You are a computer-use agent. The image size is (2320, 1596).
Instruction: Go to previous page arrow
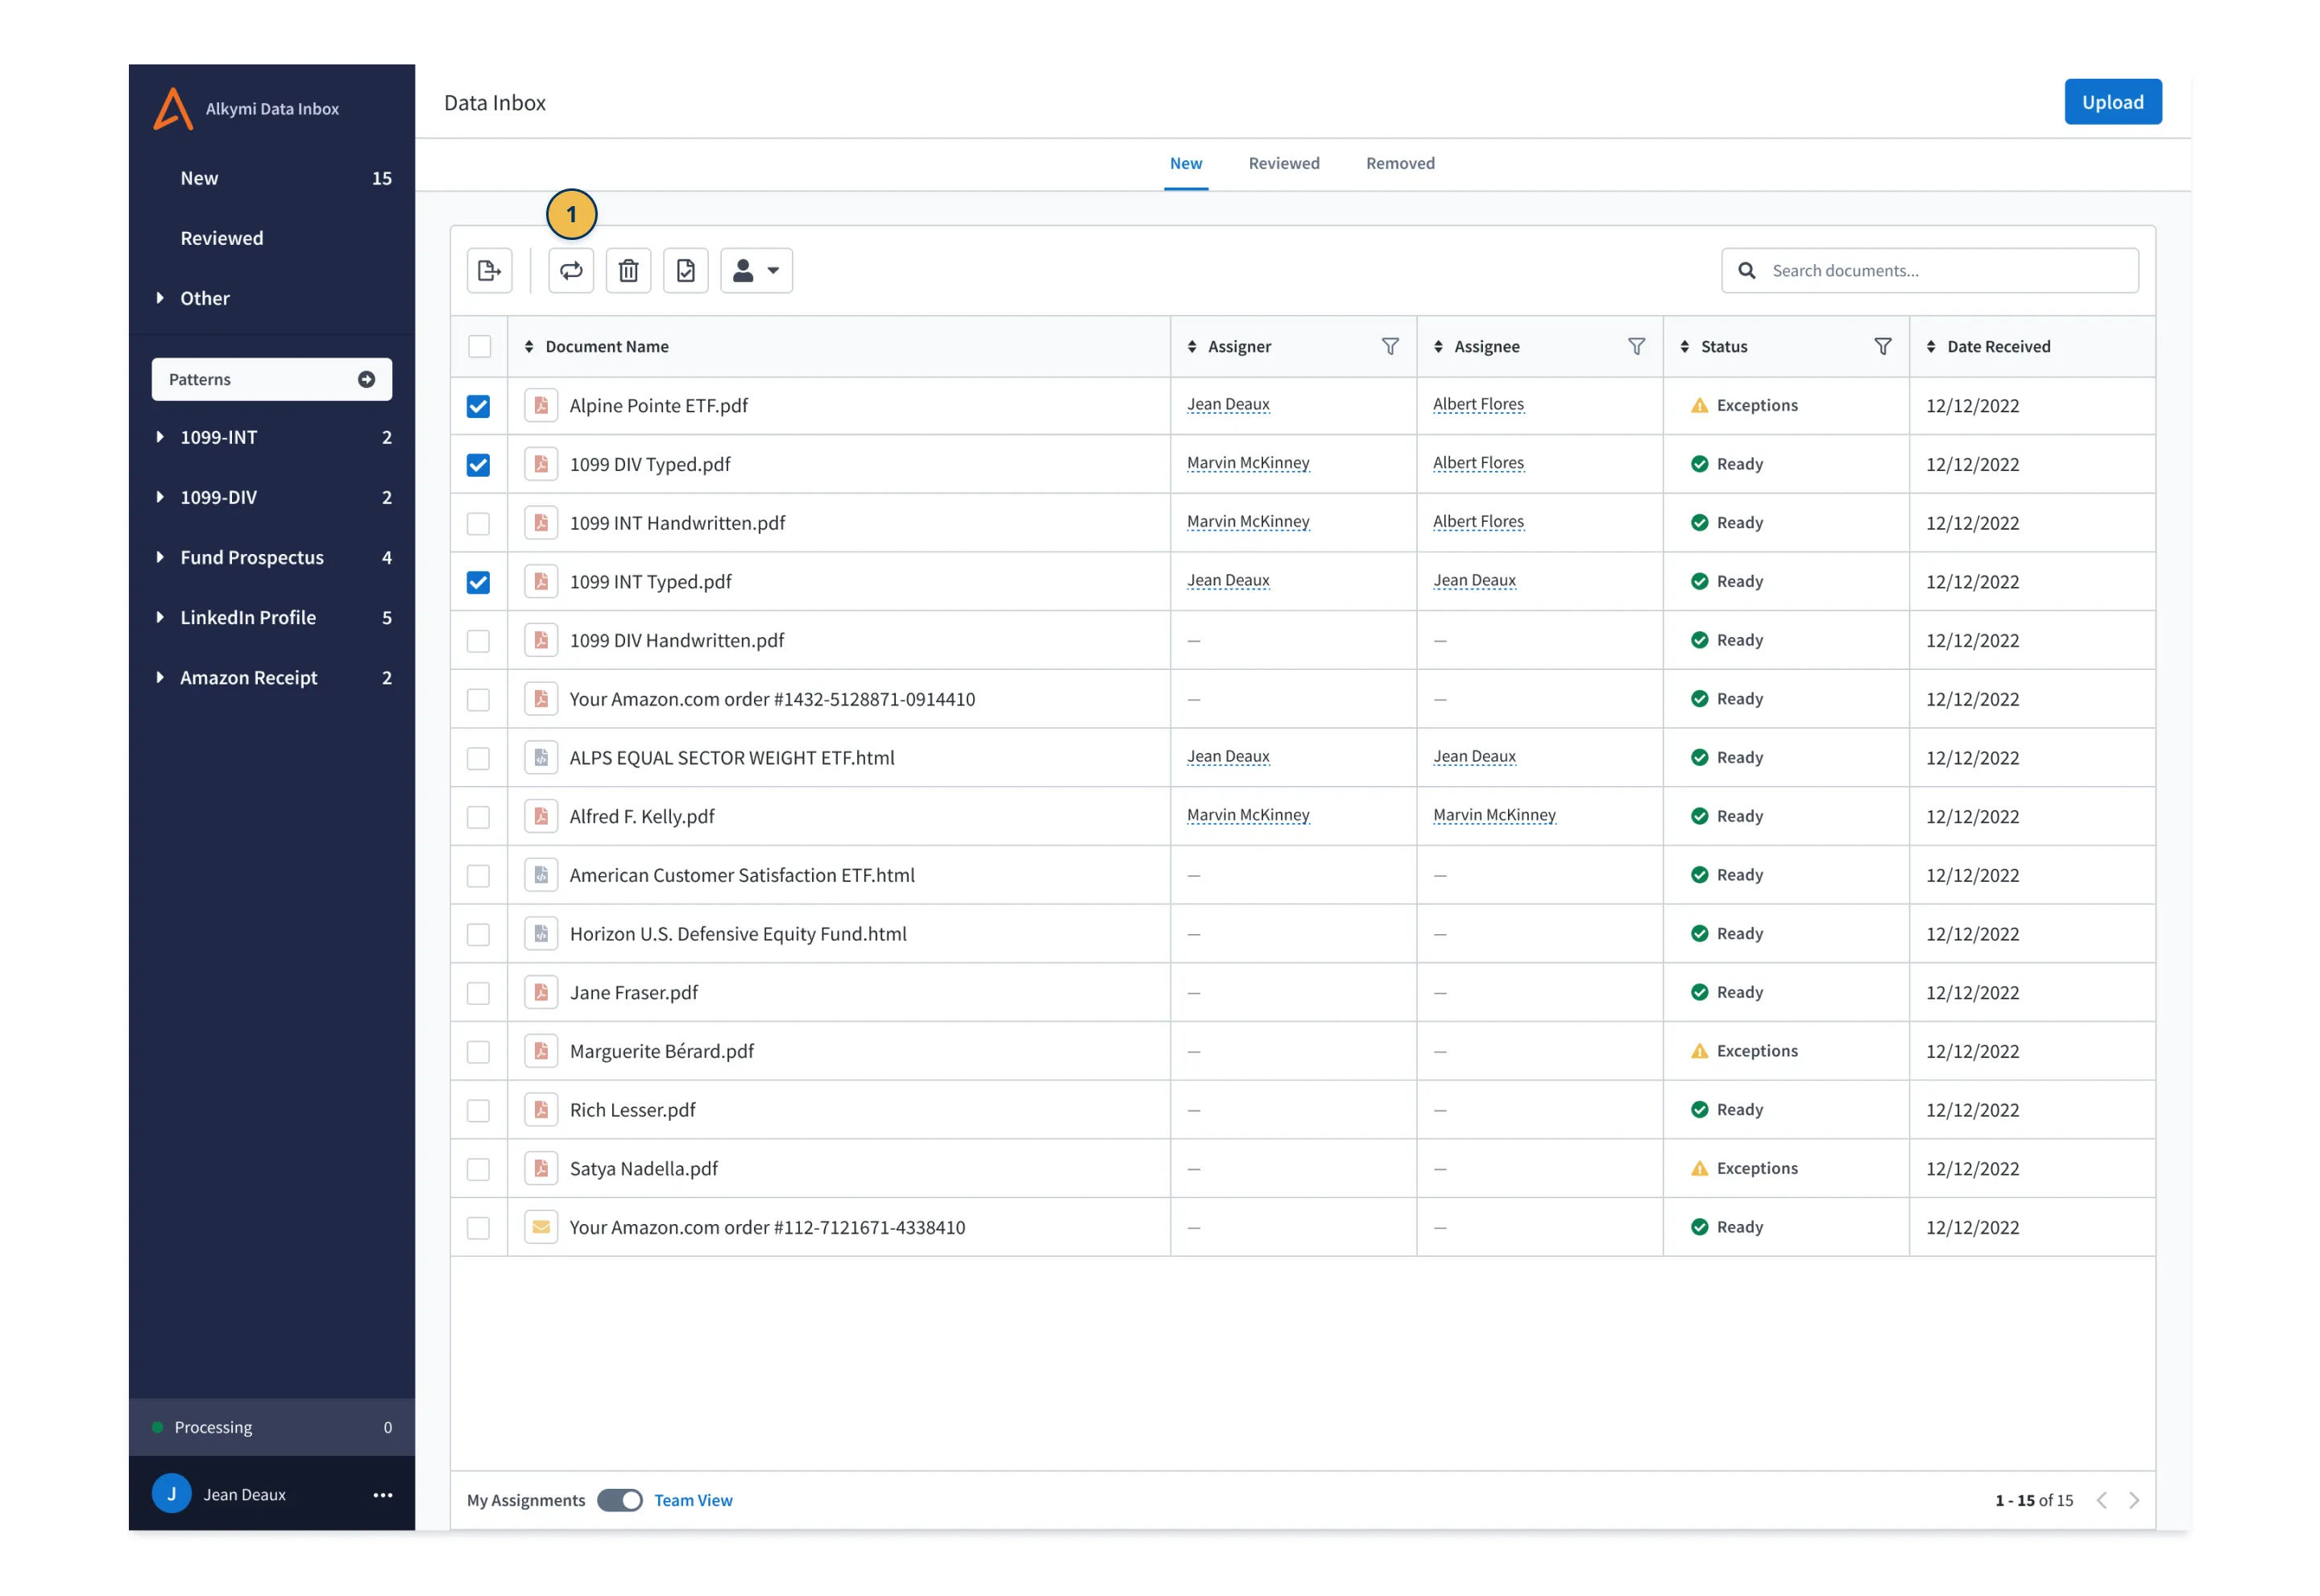(x=2102, y=1500)
